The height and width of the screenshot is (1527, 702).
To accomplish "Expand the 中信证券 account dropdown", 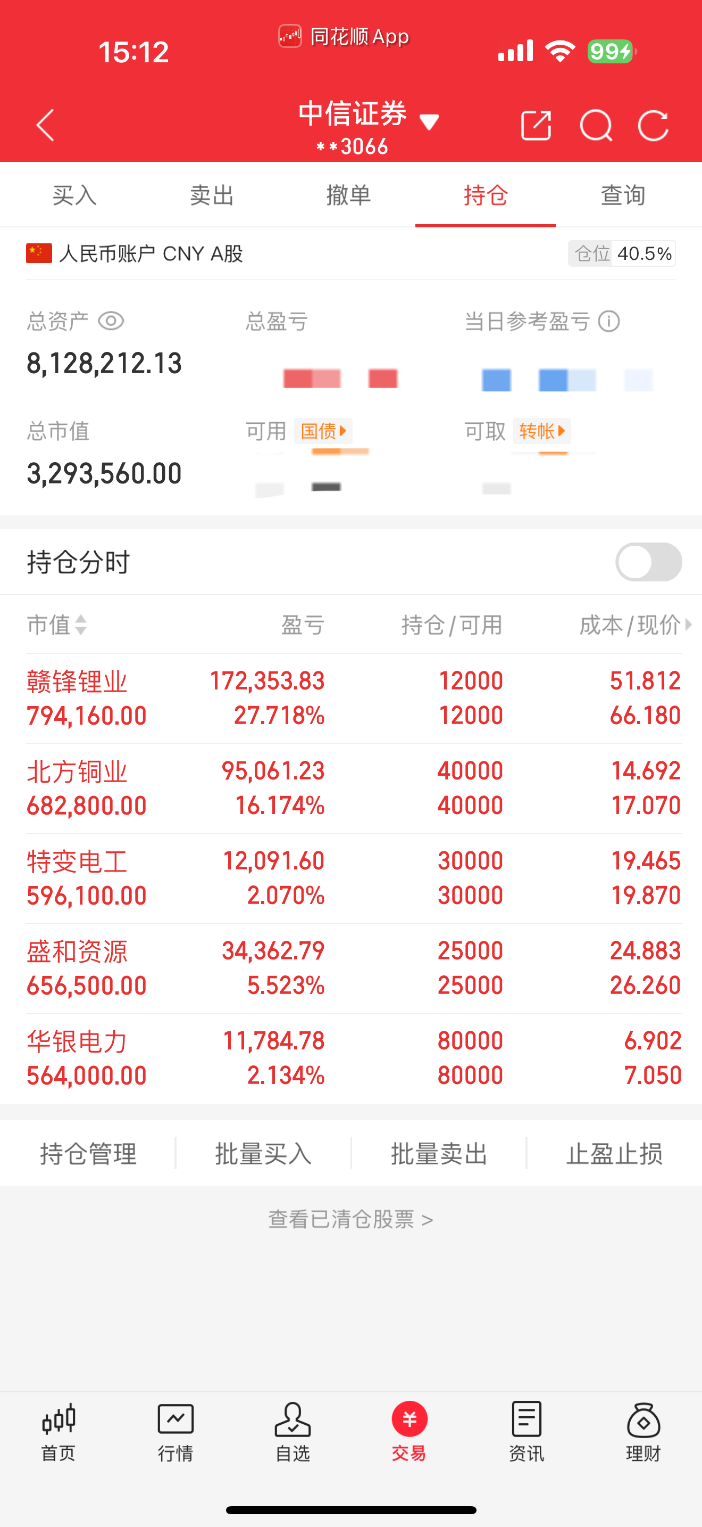I will pos(429,122).
